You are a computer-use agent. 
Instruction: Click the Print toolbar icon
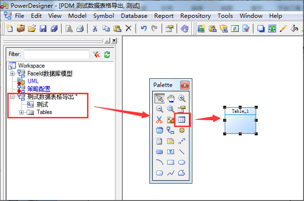tap(80, 29)
